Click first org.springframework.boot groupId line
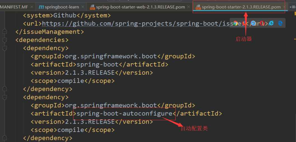This screenshot has width=296, height=142. coord(113,56)
